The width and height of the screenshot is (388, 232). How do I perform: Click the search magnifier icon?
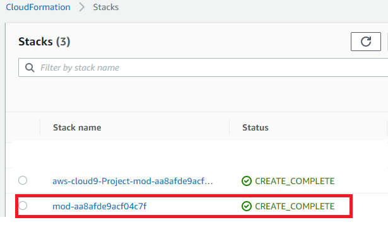pos(30,67)
